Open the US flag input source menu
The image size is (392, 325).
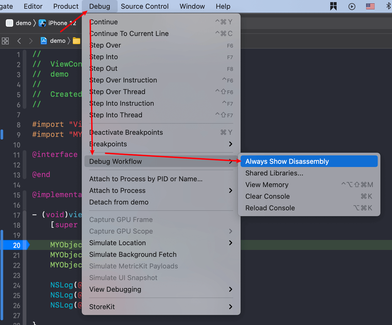click(370, 6)
